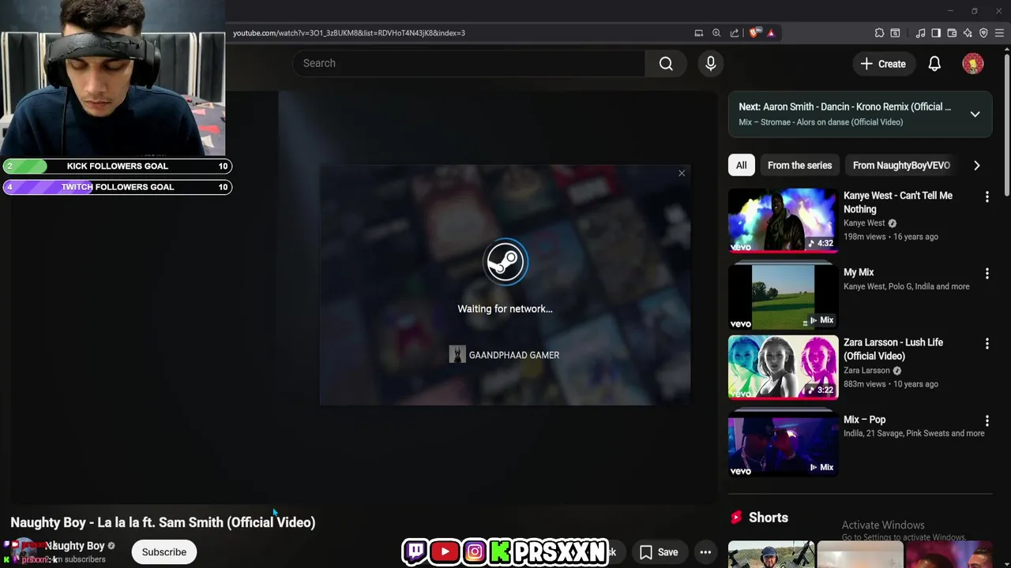
Task: Subscribe to Naughty Boy channel
Action: (x=164, y=552)
